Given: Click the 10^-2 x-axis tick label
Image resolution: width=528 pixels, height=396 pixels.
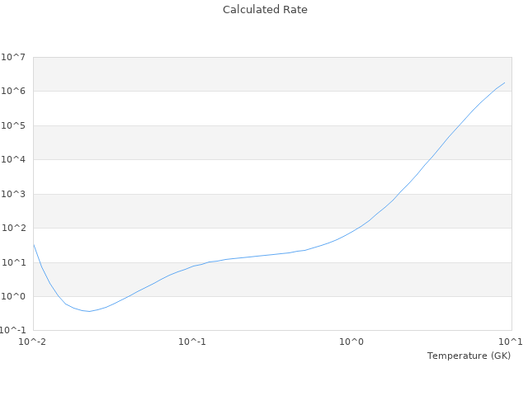Looking at the screenshot, I should pos(33,342).
